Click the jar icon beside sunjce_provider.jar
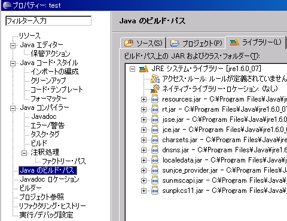287x221 pixels. coord(155,170)
